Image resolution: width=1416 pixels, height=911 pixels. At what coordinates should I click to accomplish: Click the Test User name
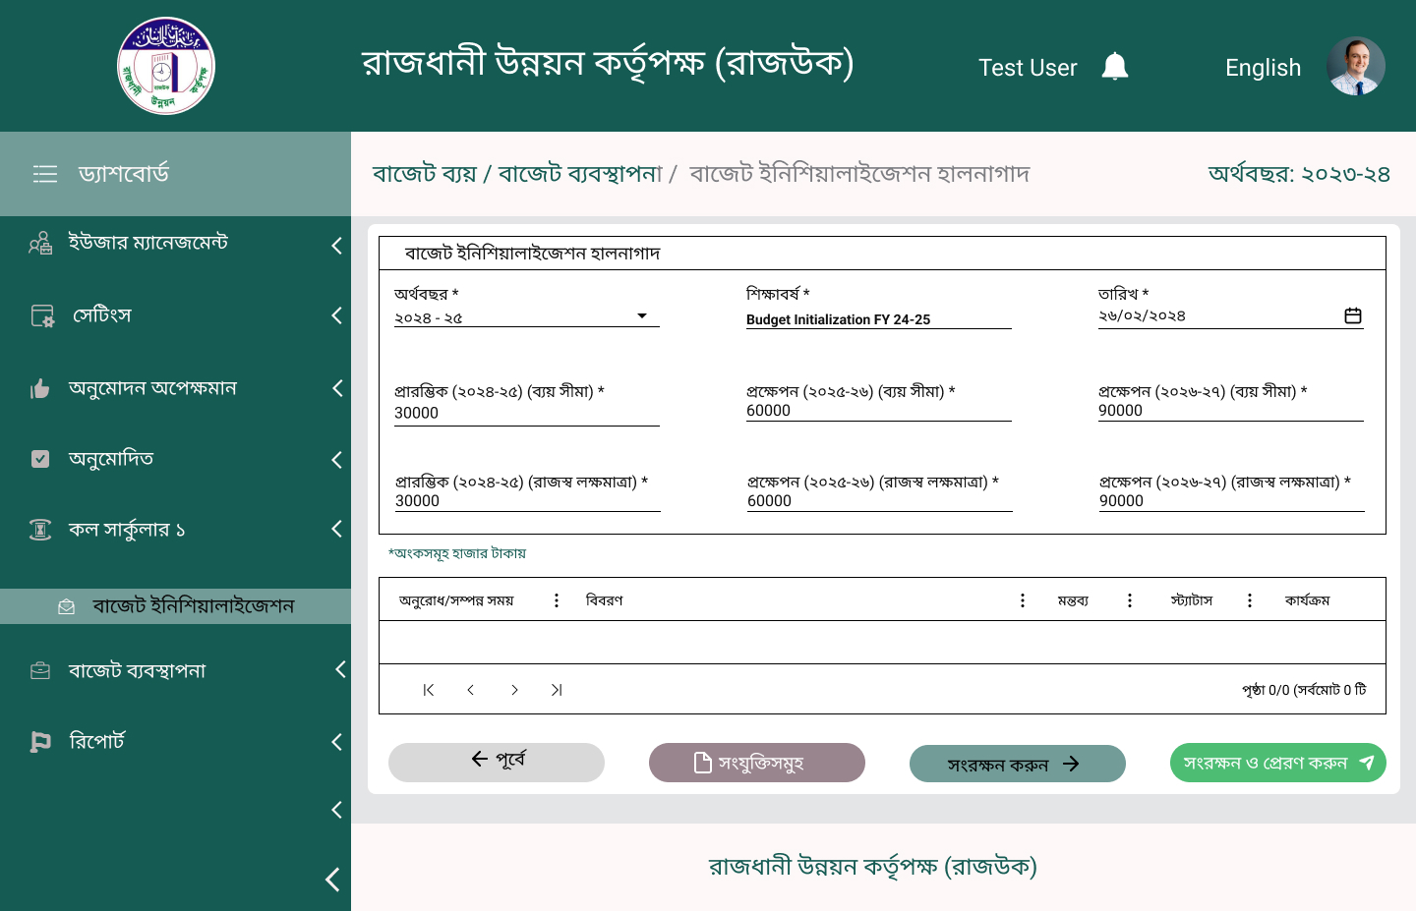(x=1028, y=68)
